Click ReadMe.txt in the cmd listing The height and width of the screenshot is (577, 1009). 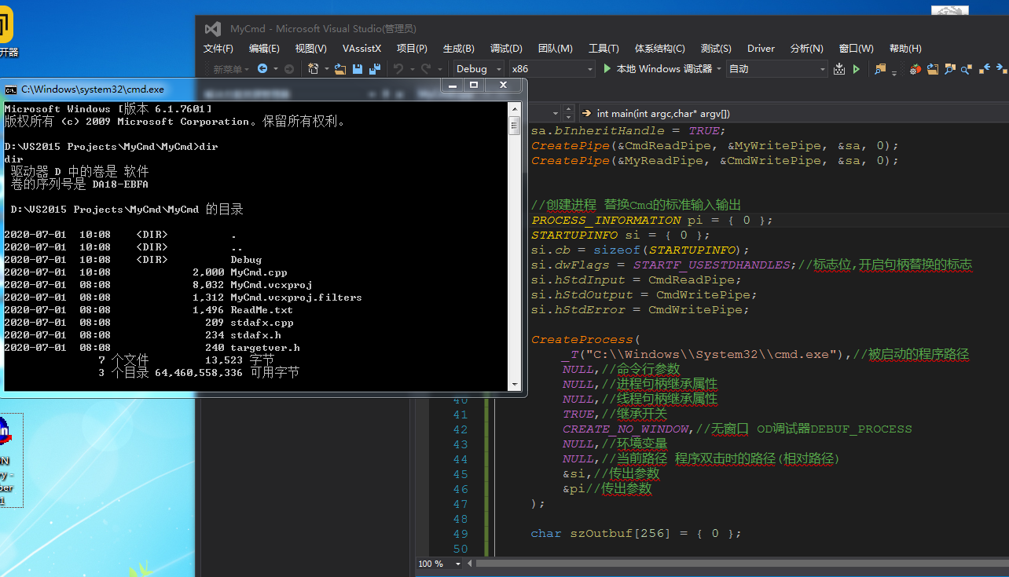(x=262, y=310)
